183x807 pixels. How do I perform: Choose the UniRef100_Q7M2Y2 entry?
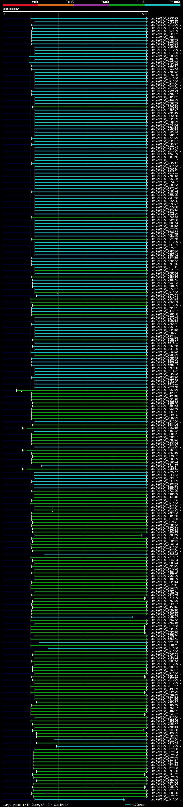164,72
